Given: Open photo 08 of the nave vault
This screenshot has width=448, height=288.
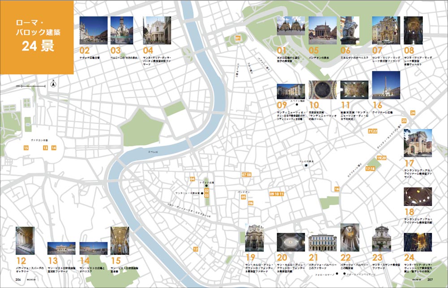Looking at the screenshot, I should point(413,30).
